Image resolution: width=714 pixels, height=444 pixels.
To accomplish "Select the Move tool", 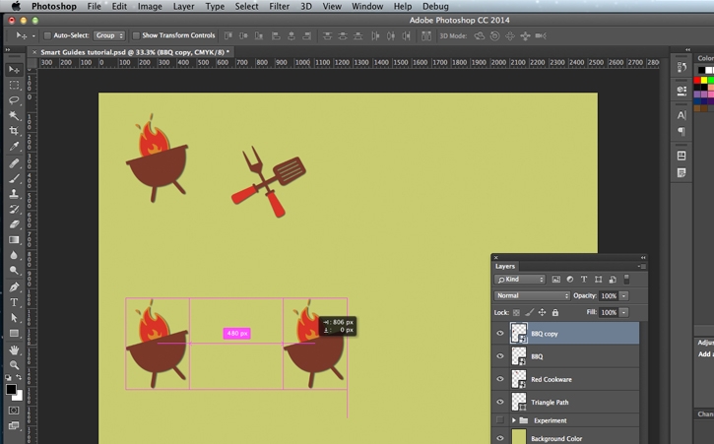I will point(14,70).
